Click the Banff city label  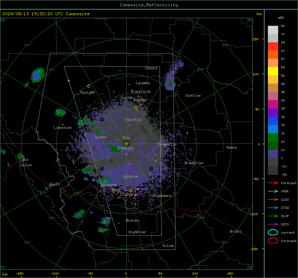tap(55, 184)
